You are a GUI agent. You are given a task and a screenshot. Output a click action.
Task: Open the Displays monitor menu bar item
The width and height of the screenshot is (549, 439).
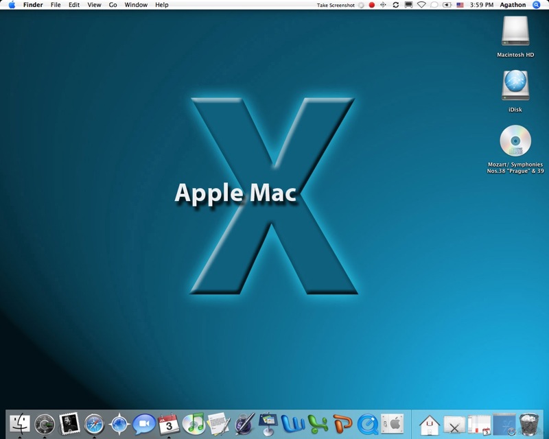click(x=408, y=5)
